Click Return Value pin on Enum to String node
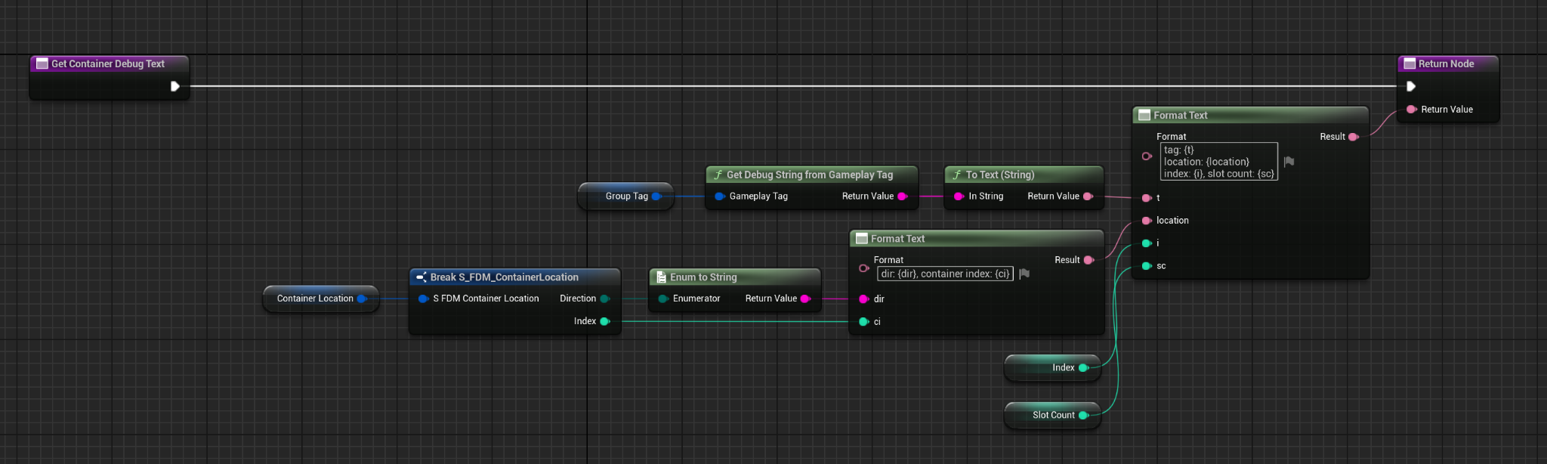Image resolution: width=1547 pixels, height=464 pixels. pyautogui.click(x=805, y=299)
